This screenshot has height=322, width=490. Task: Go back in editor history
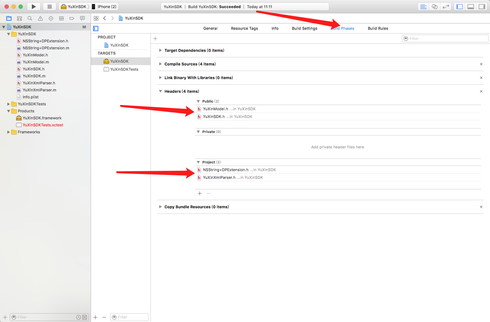104,18
